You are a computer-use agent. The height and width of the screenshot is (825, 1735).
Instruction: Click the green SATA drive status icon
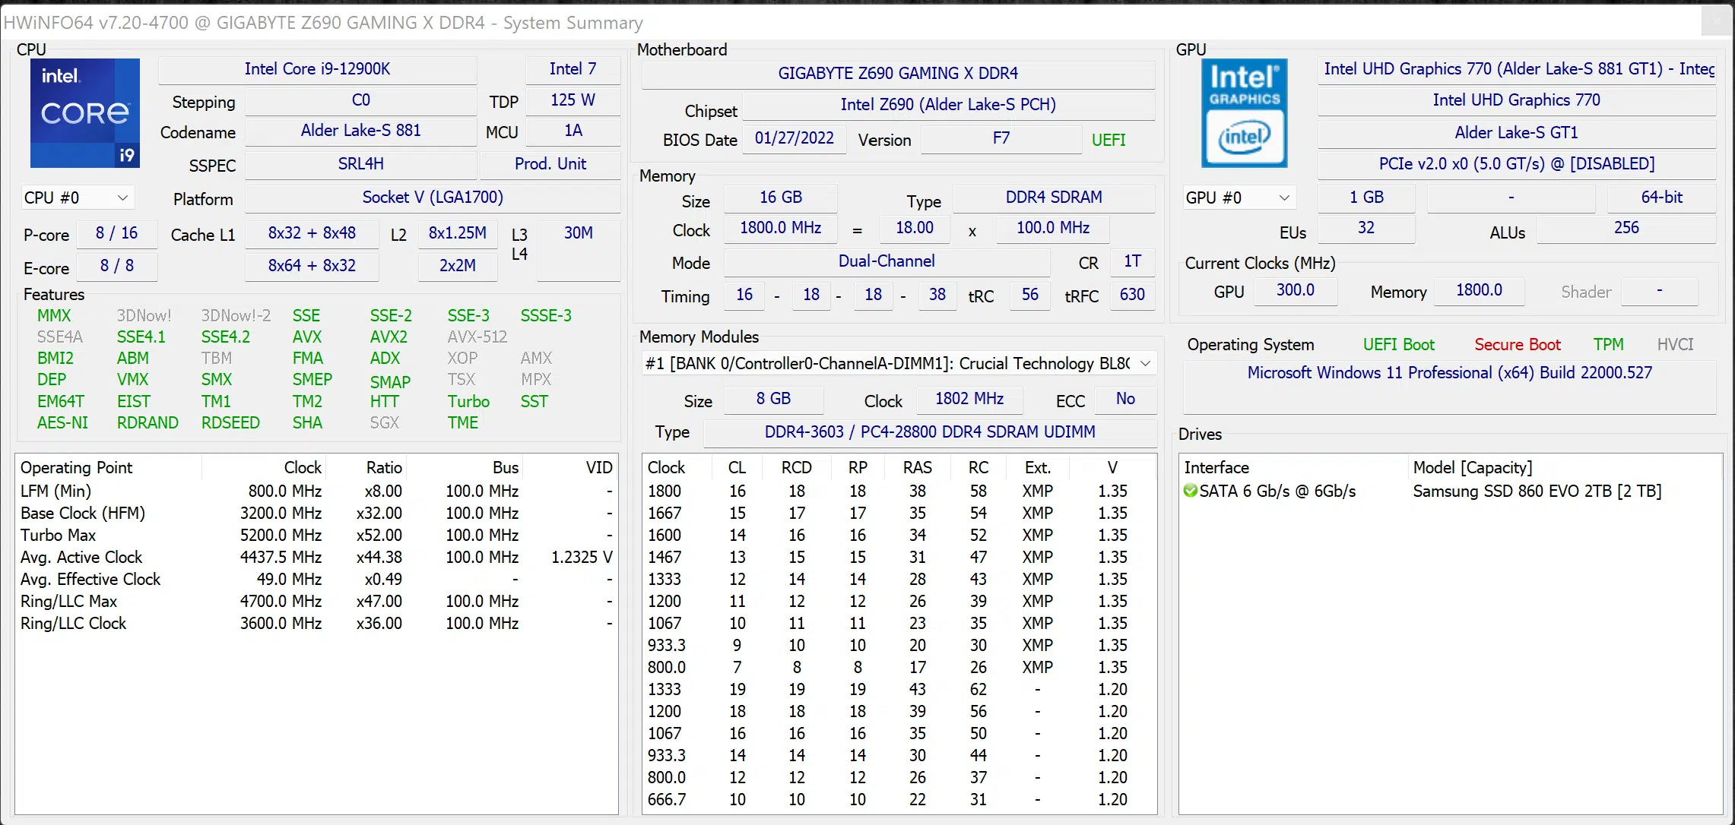[1191, 491]
